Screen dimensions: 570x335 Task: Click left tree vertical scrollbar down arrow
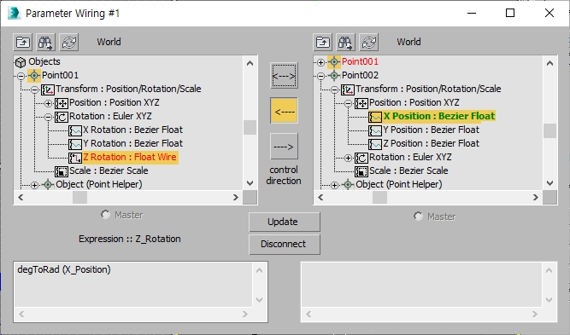pyautogui.click(x=250, y=183)
